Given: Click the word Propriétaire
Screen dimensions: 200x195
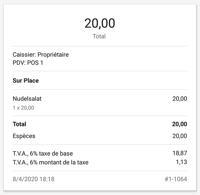Looking at the screenshot, I should pos(53,55).
